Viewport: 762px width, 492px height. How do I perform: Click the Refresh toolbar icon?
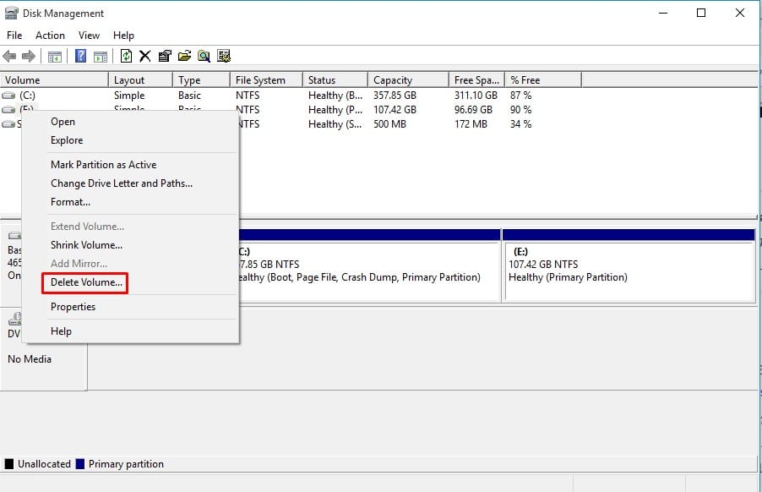point(126,57)
